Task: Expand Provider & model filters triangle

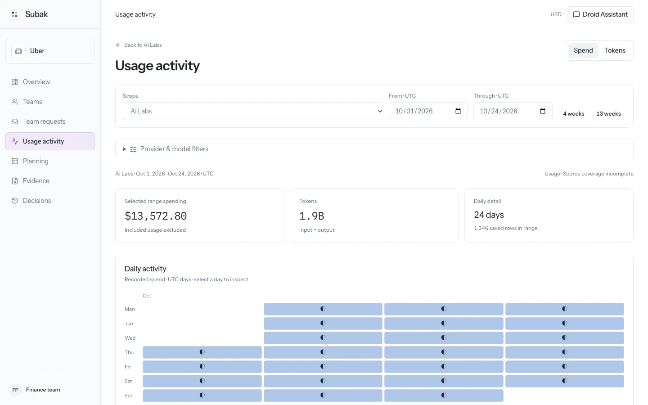Action: (125, 149)
